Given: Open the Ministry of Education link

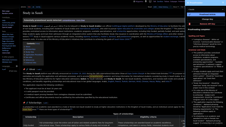Looking at the screenshot, I should click(159, 26).
